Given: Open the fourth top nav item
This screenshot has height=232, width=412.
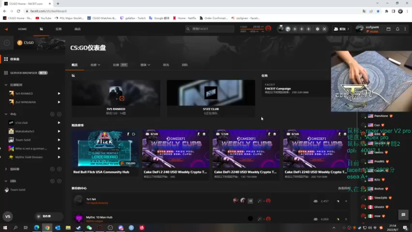Looking at the screenshot, I should 77,29.
